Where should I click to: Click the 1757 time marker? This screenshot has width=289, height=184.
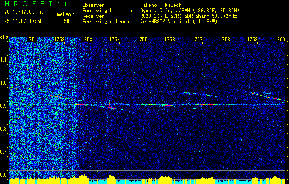[198, 40]
